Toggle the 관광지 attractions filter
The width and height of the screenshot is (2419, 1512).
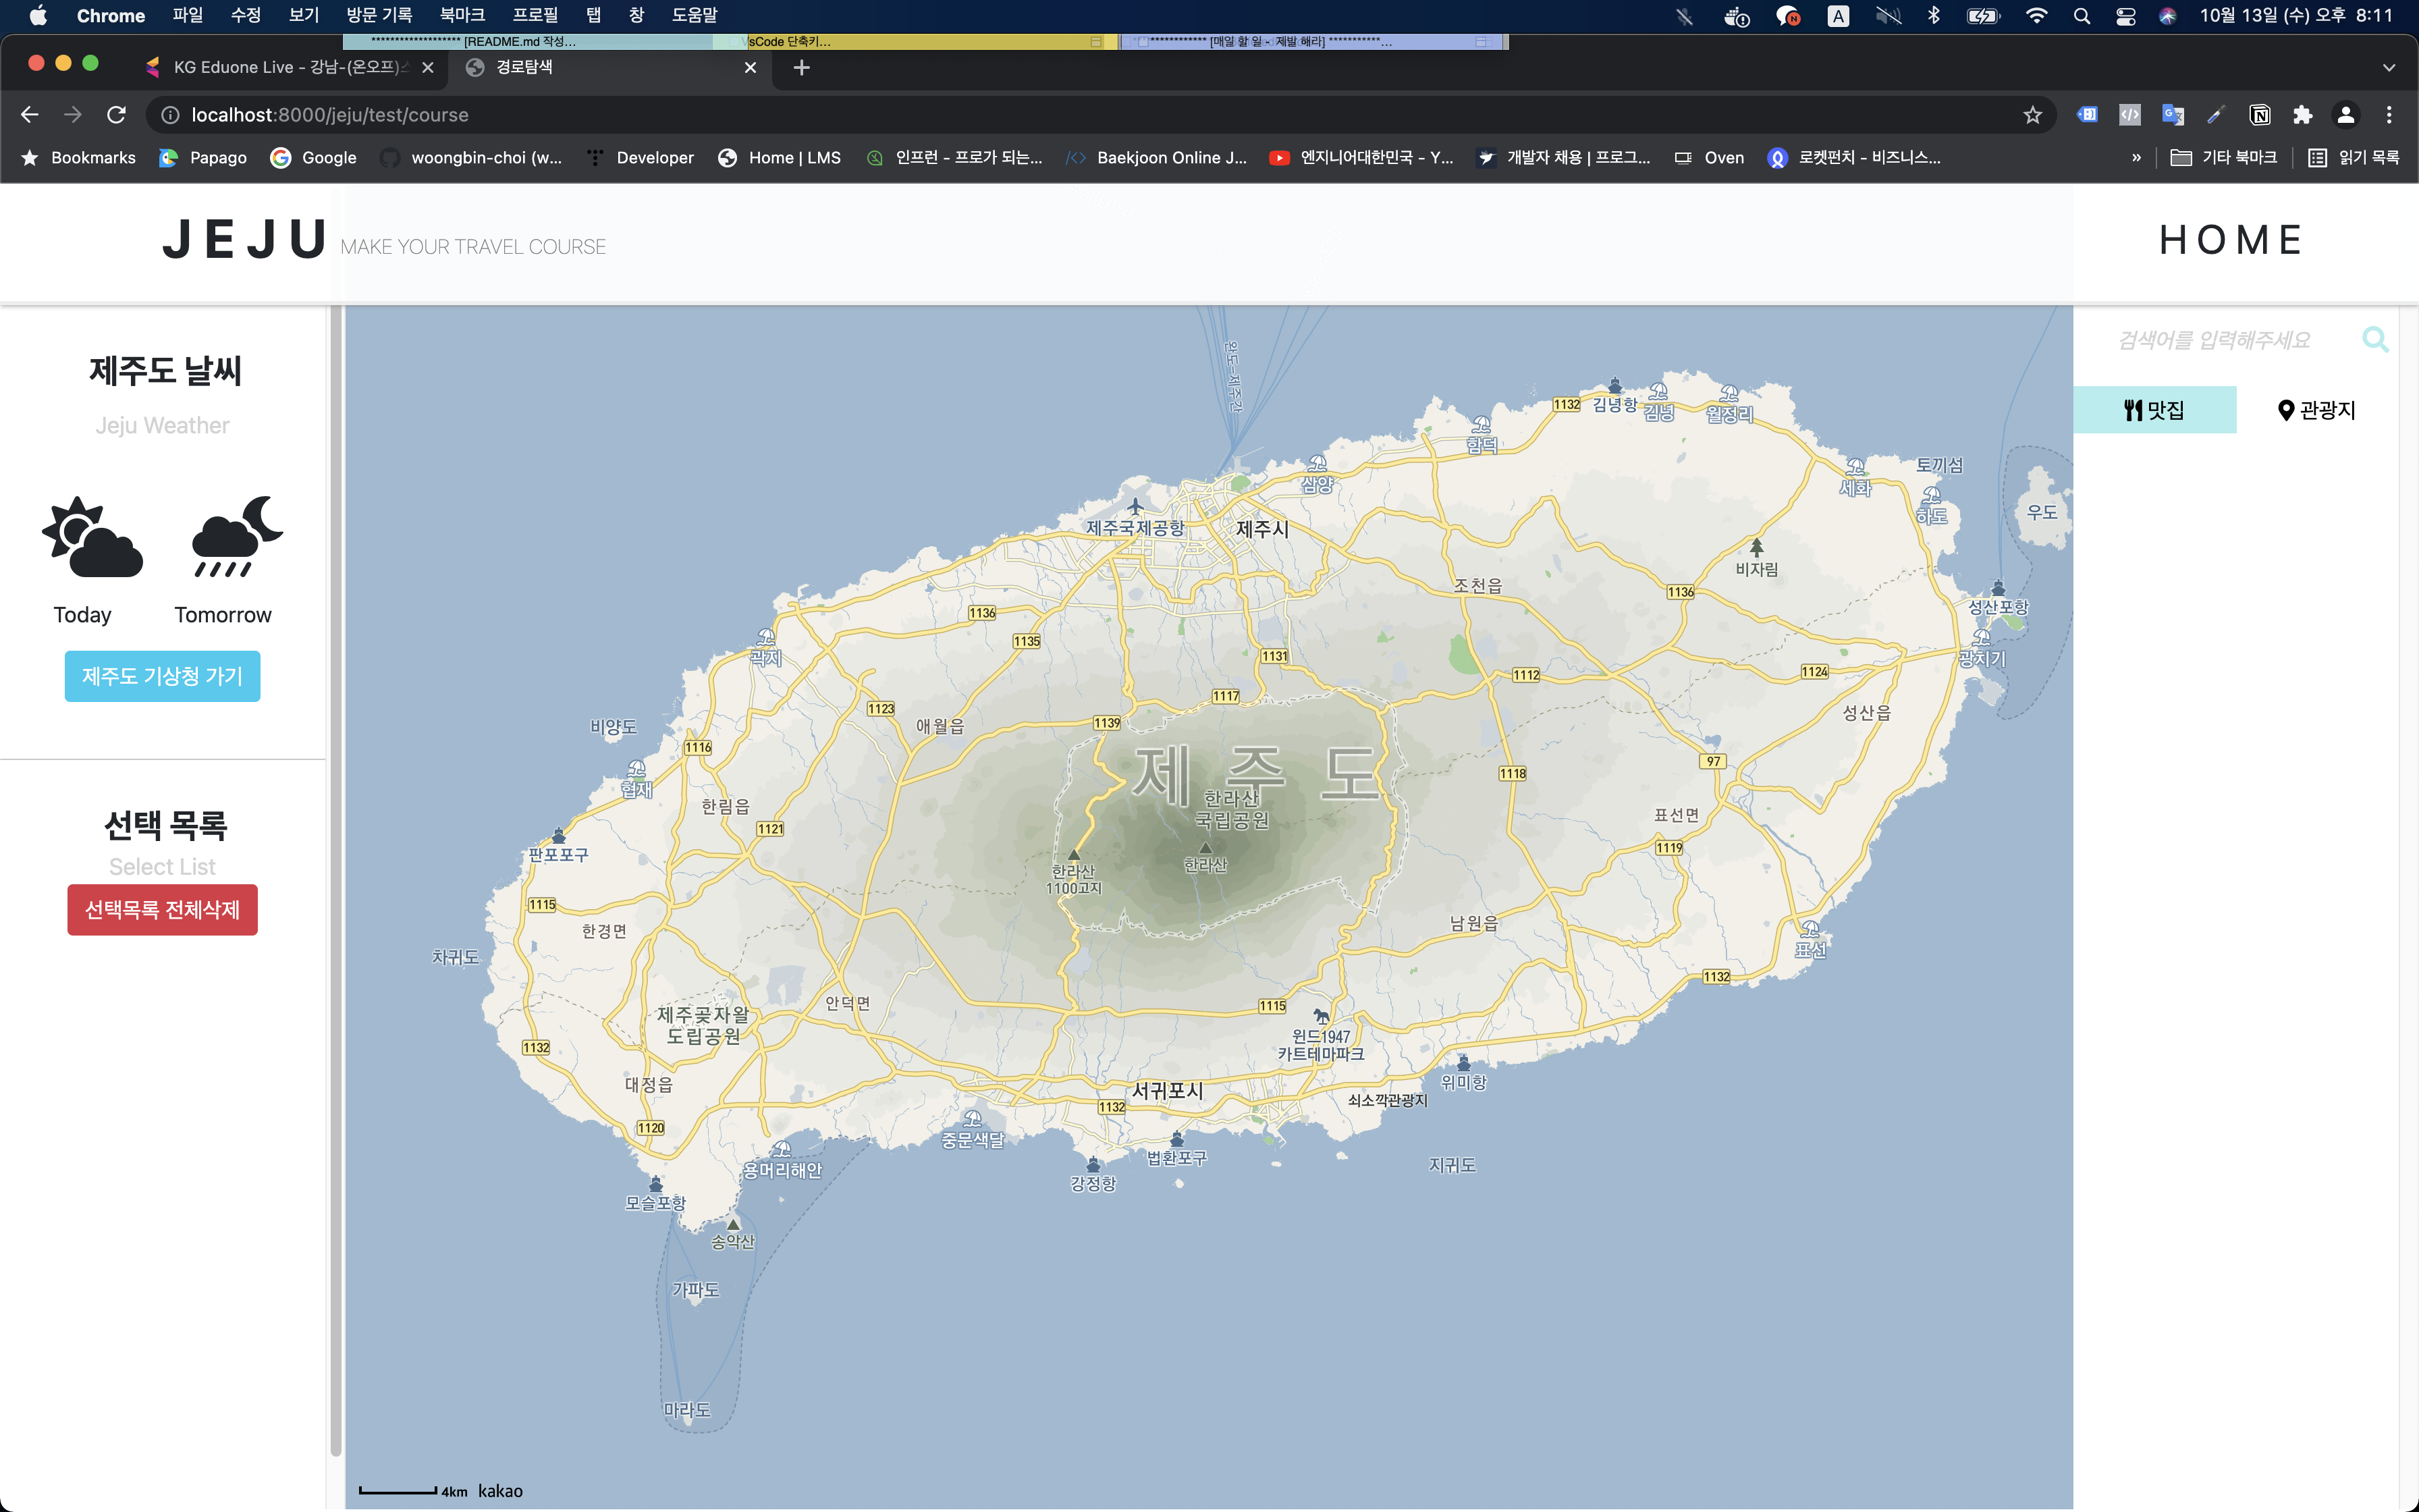click(x=2316, y=410)
